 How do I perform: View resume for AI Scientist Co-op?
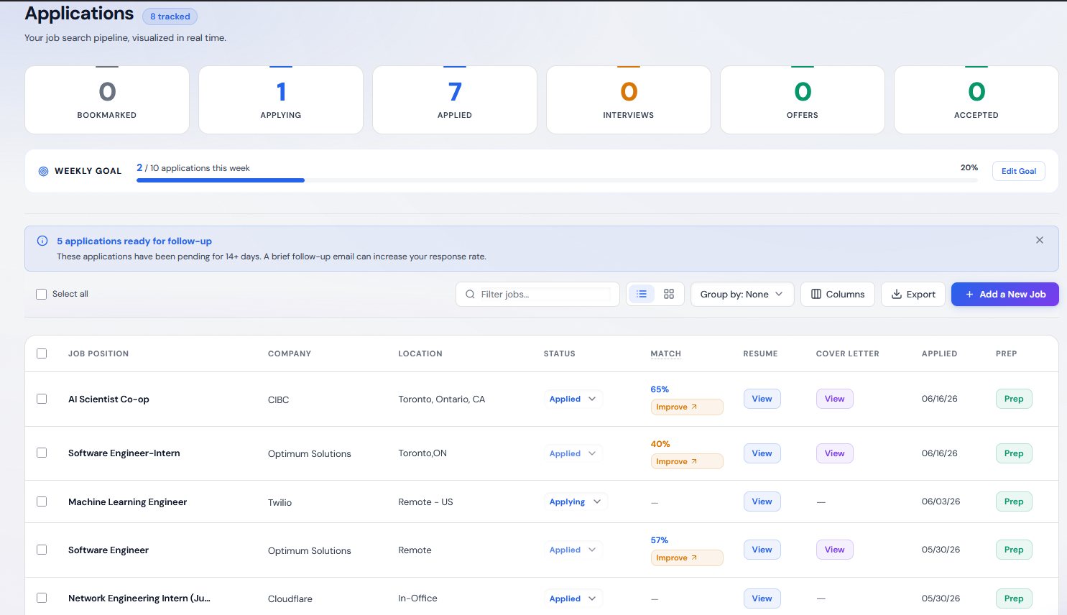[x=762, y=399]
